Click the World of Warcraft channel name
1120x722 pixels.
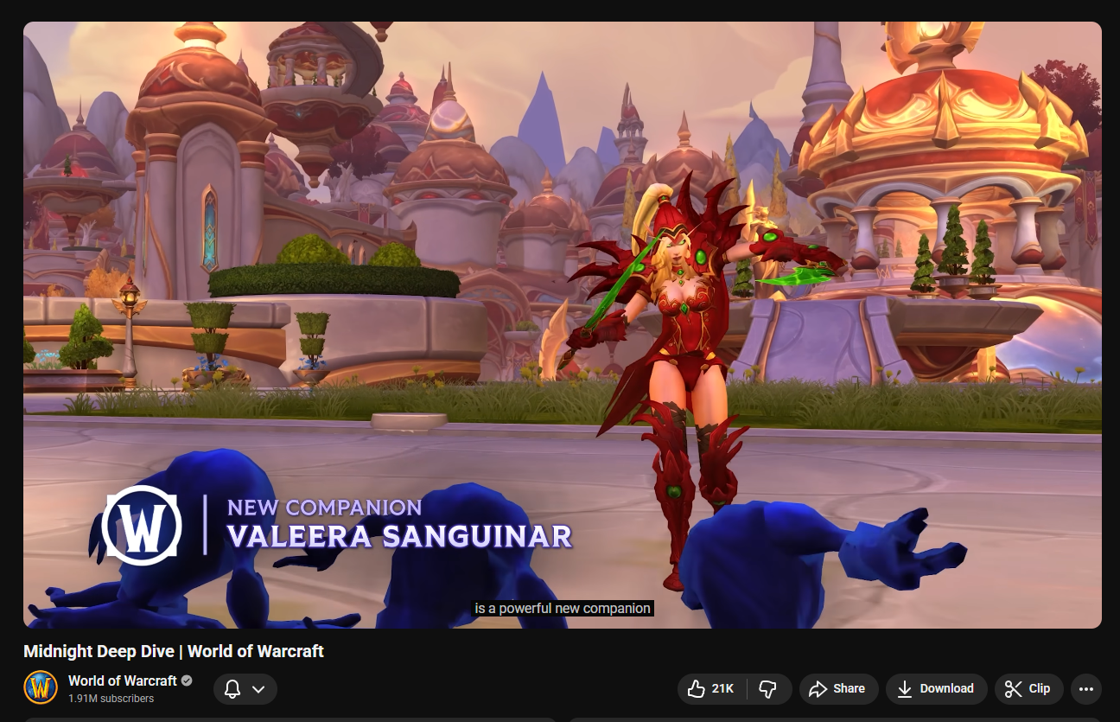[x=123, y=680]
